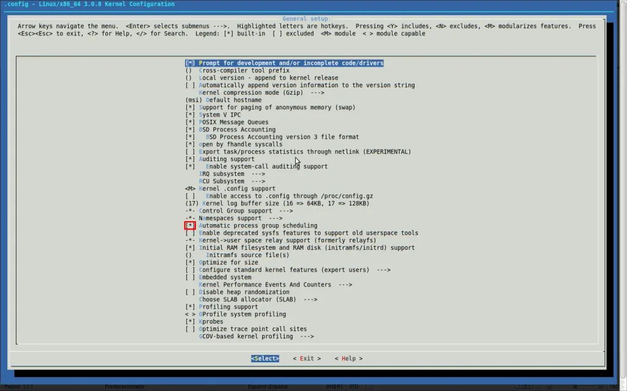
Task: Edit Default hostname (msi) value
Action: tap(223, 100)
